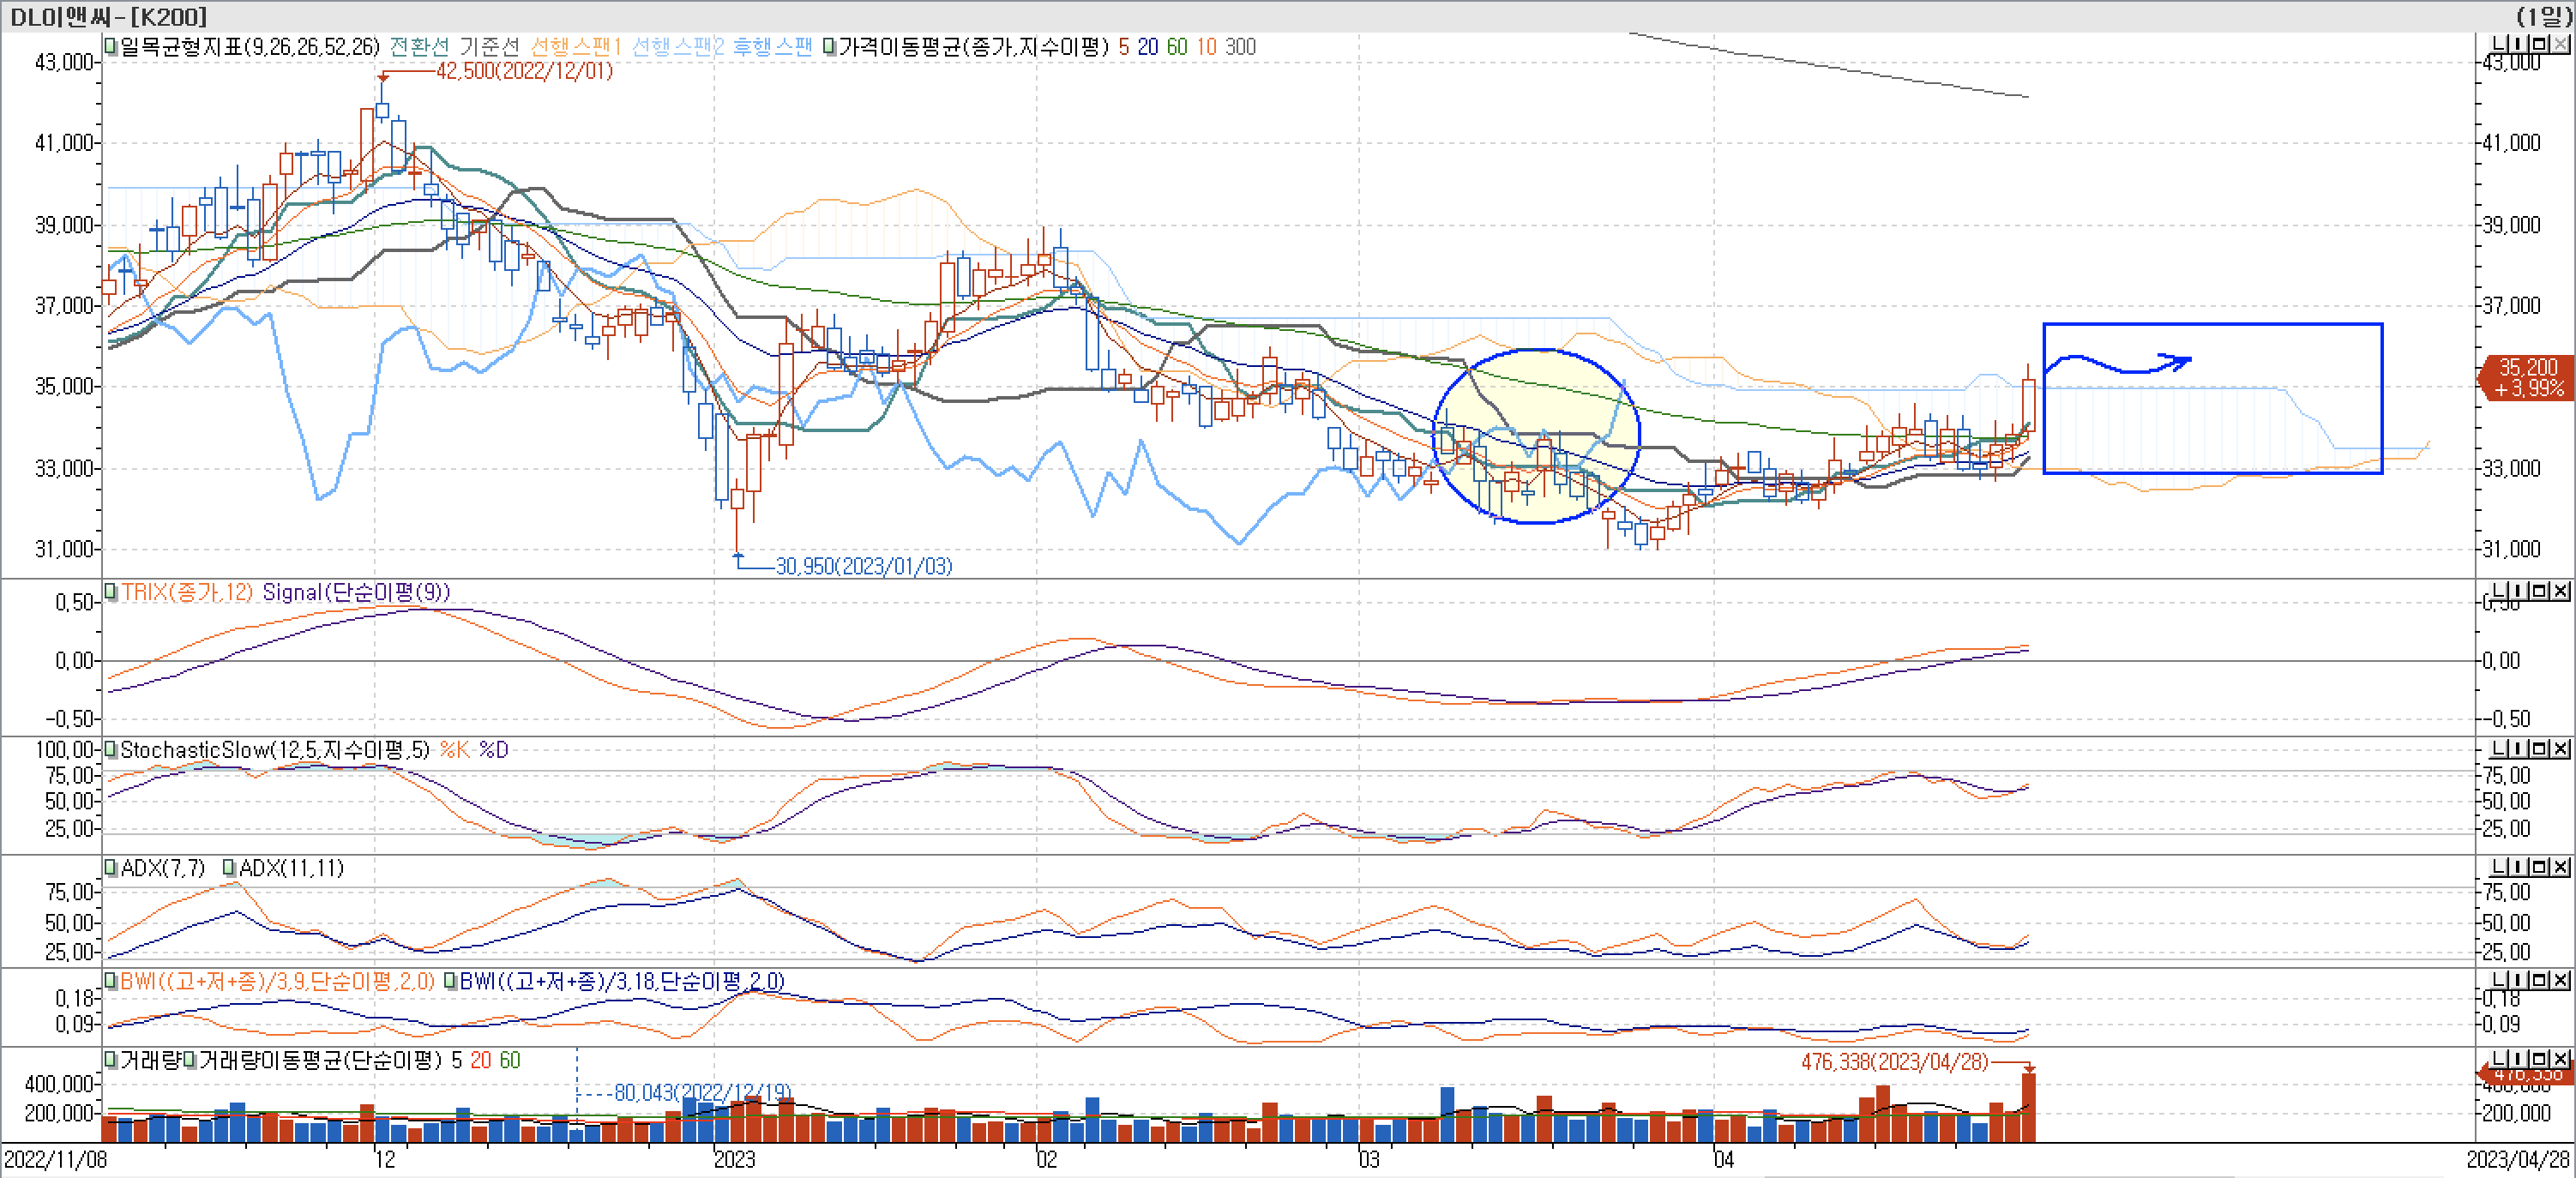Click the 300 moving average legend number
The image size is (2576, 1178).
coord(1240,47)
